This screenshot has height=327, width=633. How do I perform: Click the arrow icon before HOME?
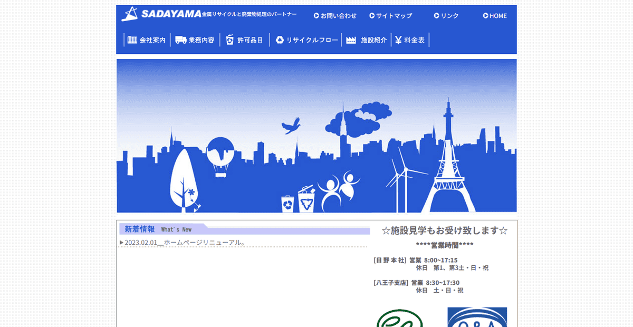click(485, 15)
